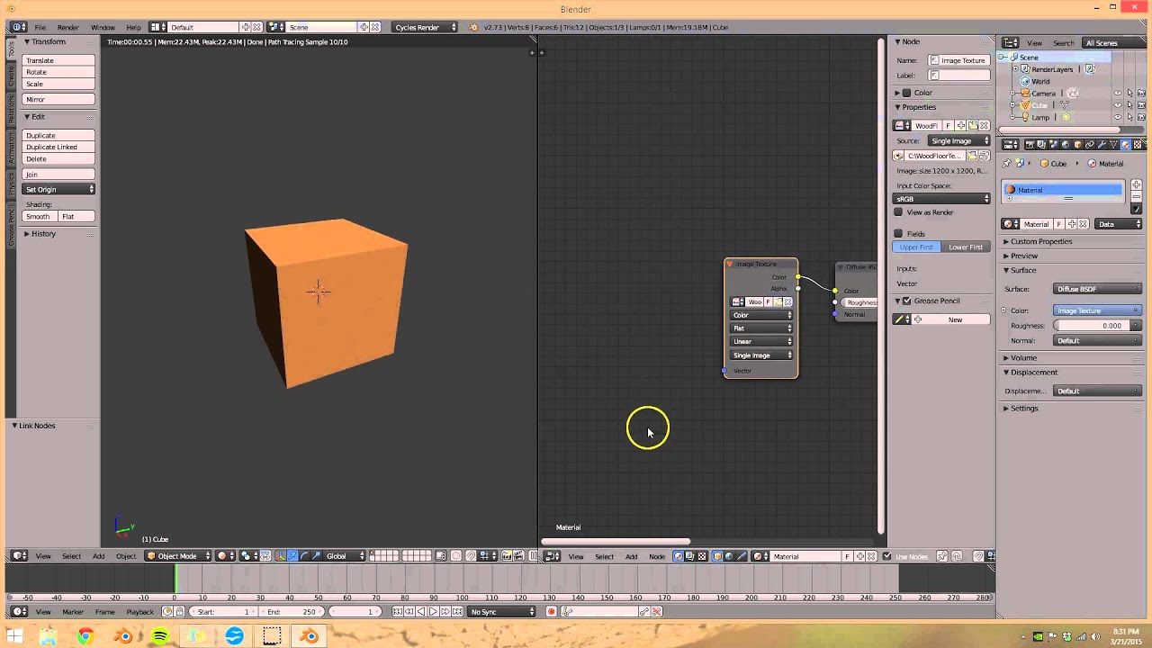This screenshot has width=1152, height=648.
Task: Select the World material icon in node editor header
Action: pyautogui.click(x=727, y=556)
